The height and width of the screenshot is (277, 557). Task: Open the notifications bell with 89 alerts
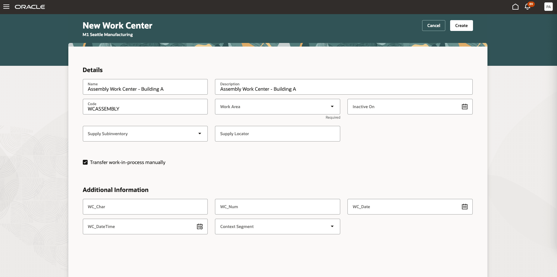click(528, 7)
